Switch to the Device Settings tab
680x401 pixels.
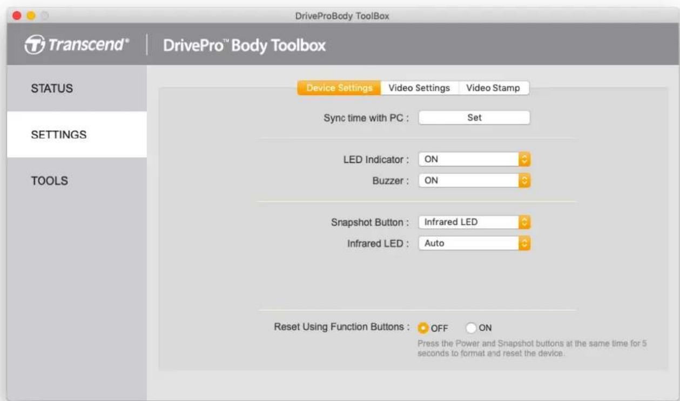tap(339, 88)
